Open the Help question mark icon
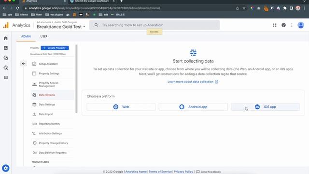 283,25
